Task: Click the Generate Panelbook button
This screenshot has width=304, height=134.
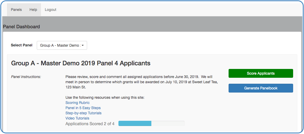Action: [261, 88]
